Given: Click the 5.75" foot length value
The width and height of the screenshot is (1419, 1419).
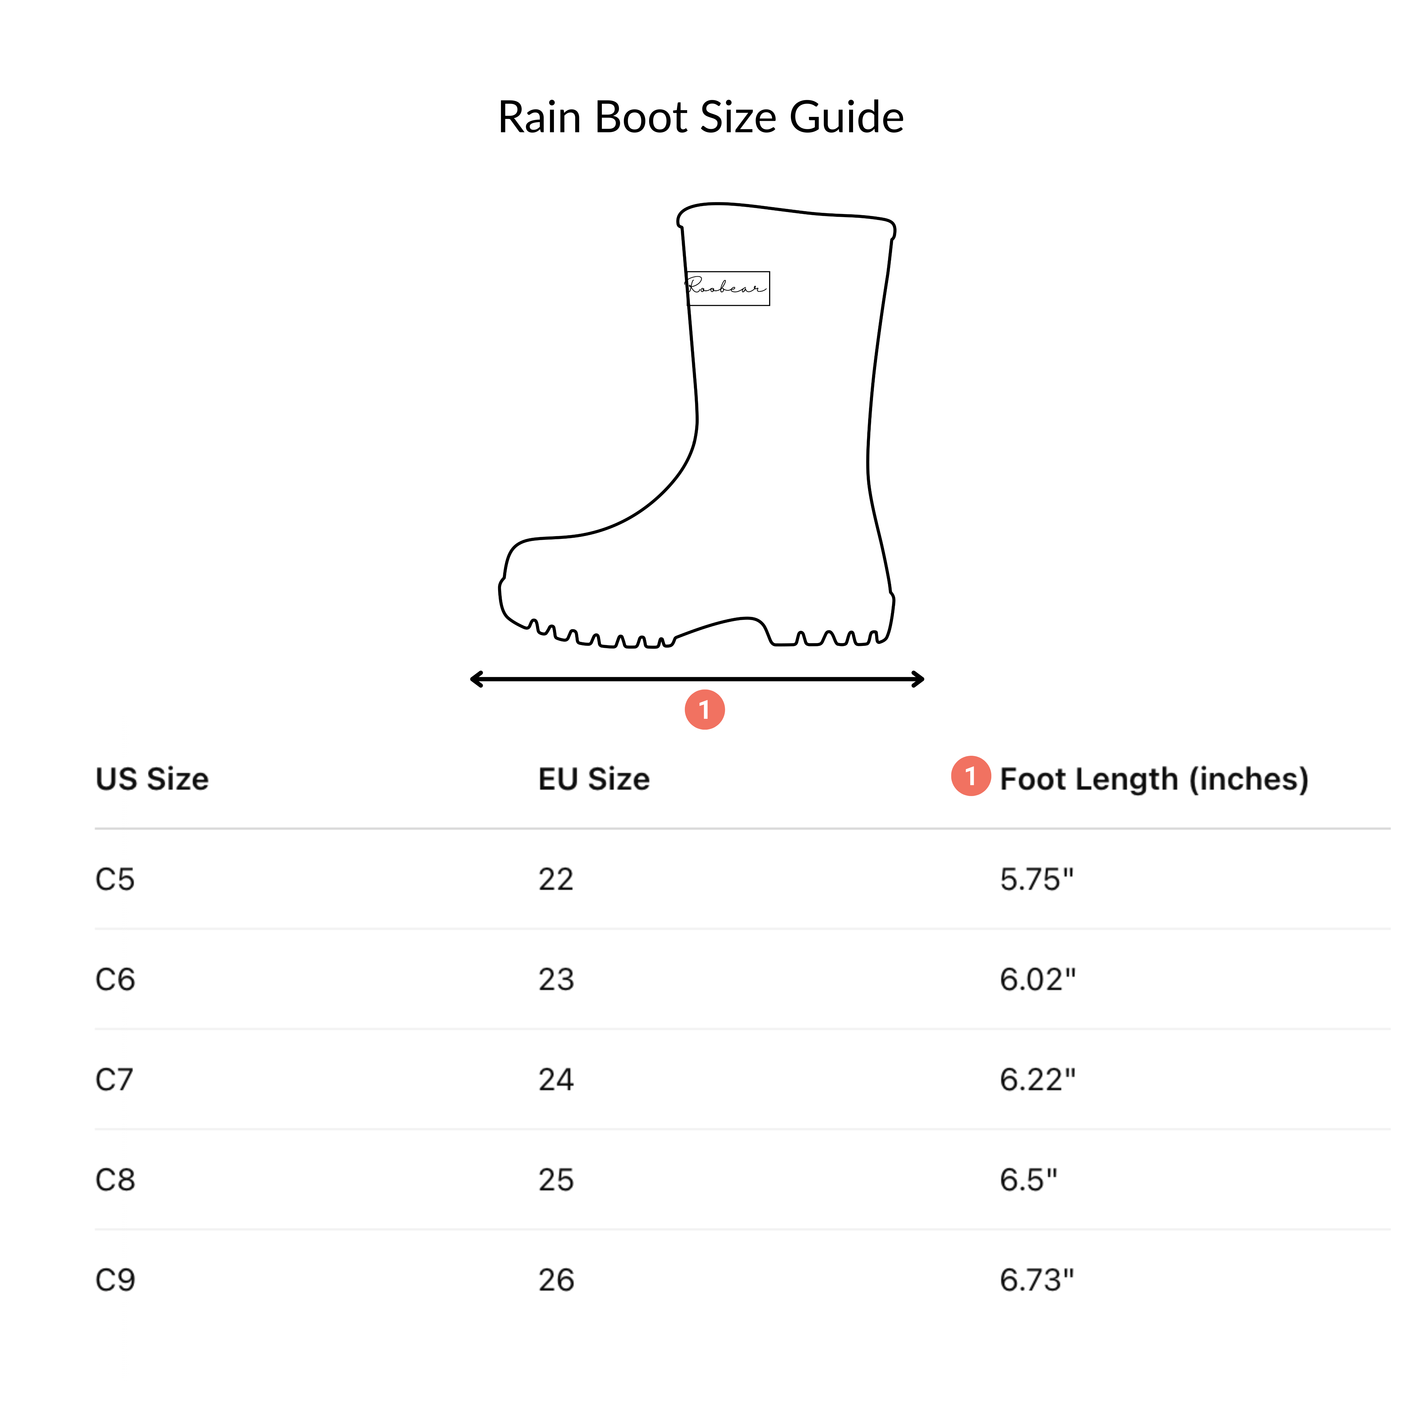Looking at the screenshot, I should click(1036, 879).
